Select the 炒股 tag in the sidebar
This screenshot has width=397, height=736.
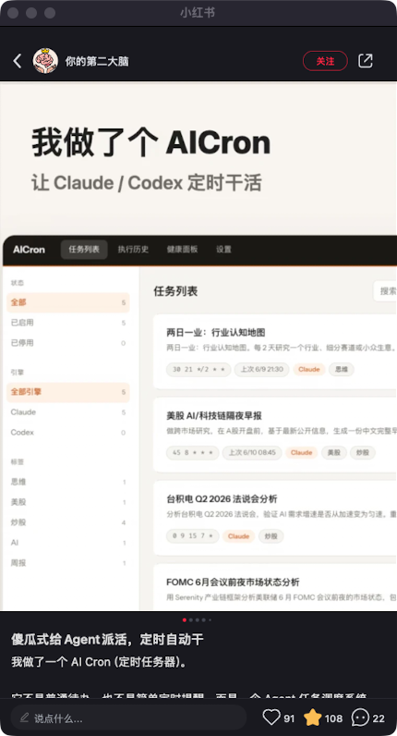68,522
